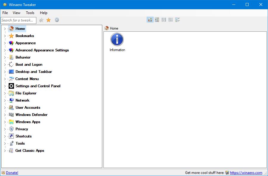Screen dimensions: 268x176
Task: Expand the Network tree node
Action: (x=5, y=101)
